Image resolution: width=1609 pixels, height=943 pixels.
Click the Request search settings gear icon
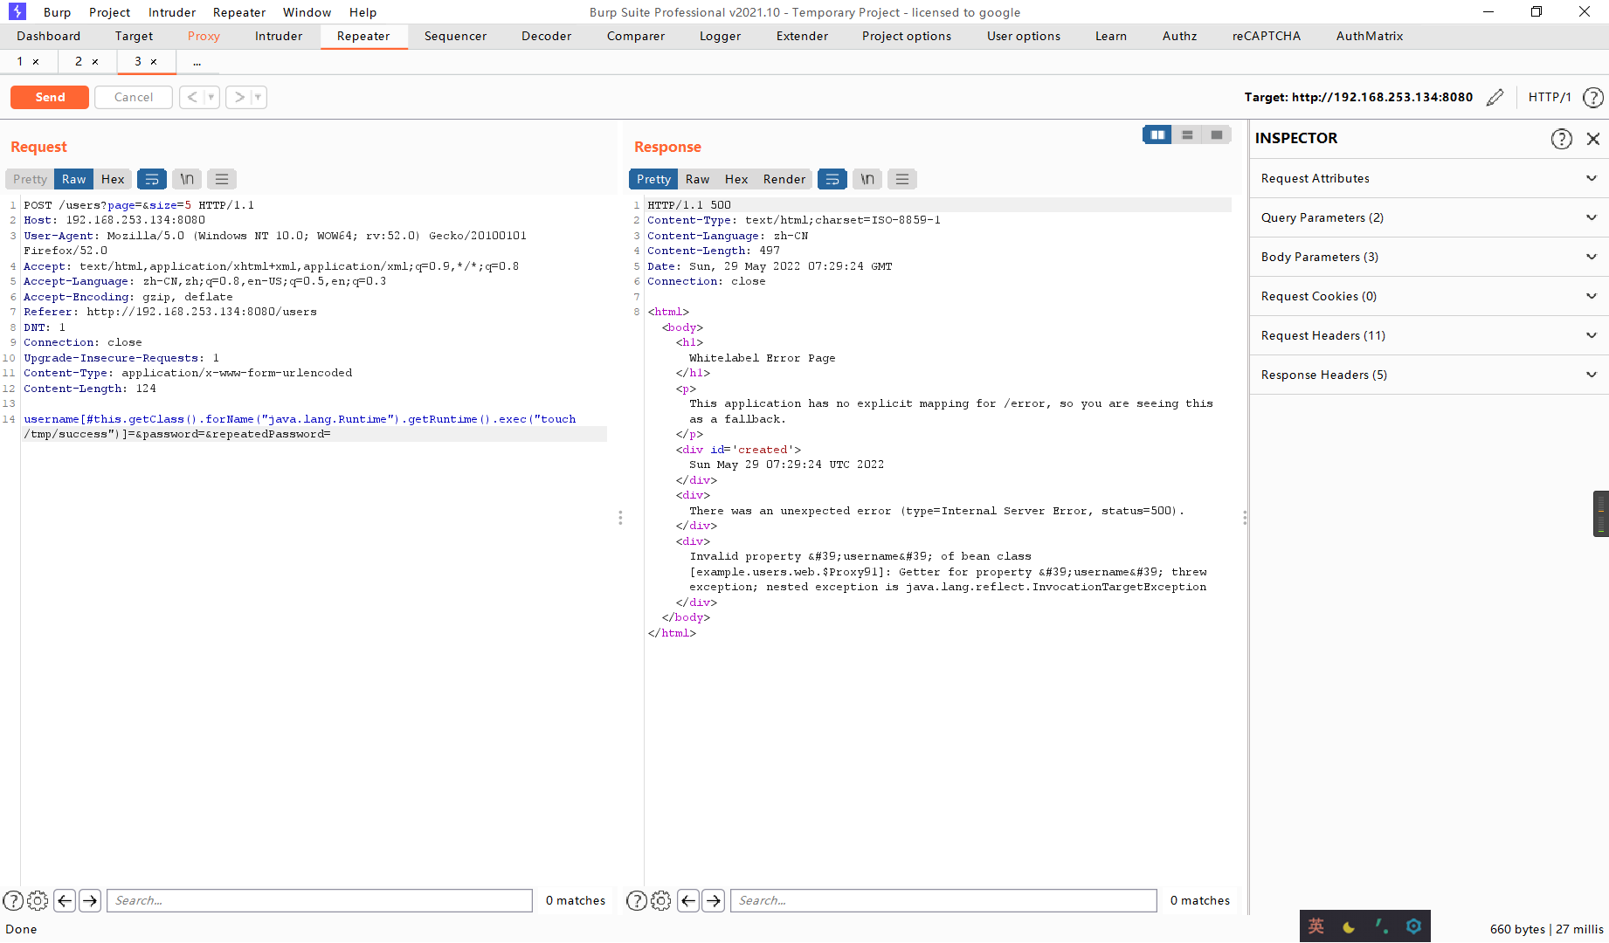(x=37, y=900)
